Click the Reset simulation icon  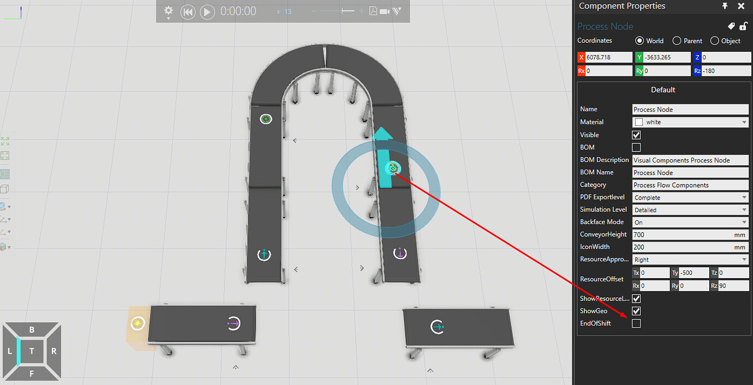pyautogui.click(x=188, y=11)
